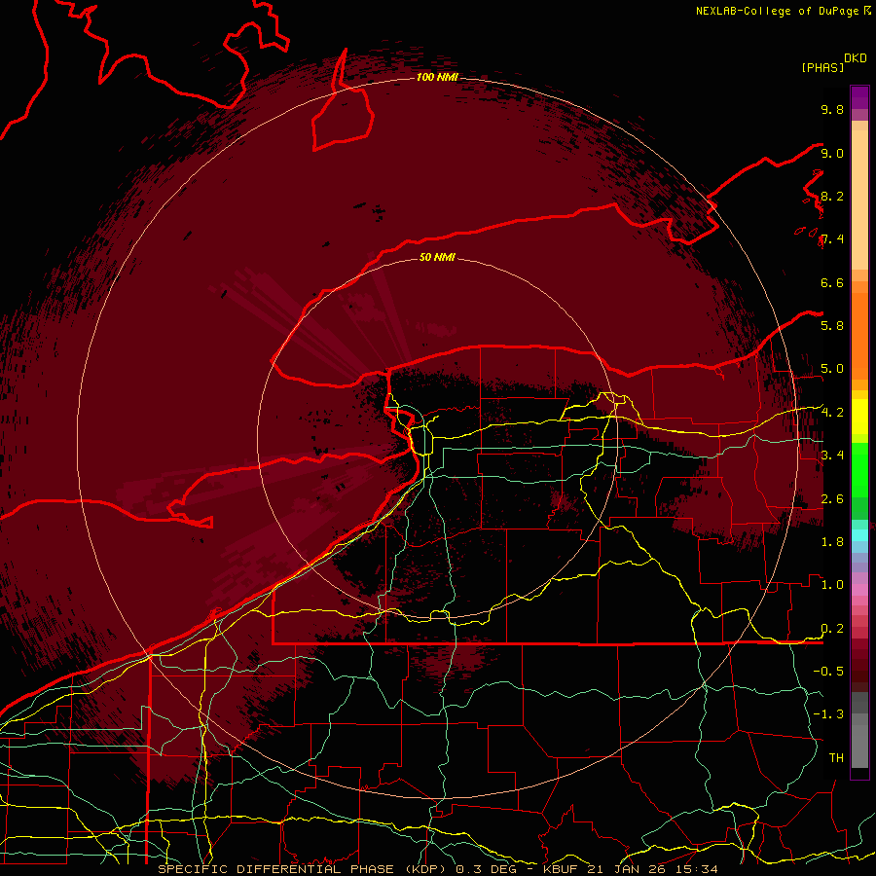Select the -0.5 value on color scale
Image resolution: width=876 pixels, height=876 pixels.
(x=828, y=671)
